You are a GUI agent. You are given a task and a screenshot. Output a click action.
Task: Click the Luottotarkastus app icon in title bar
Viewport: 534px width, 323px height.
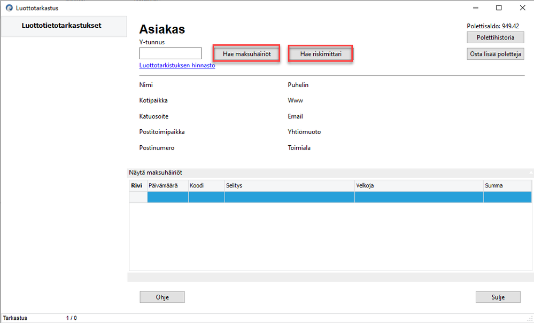click(9, 8)
